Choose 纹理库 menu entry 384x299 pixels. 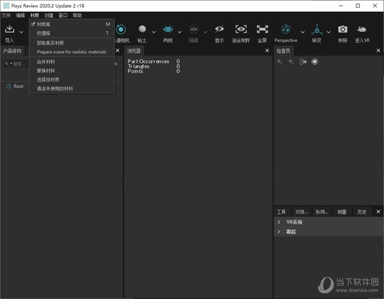pyautogui.click(x=72, y=33)
